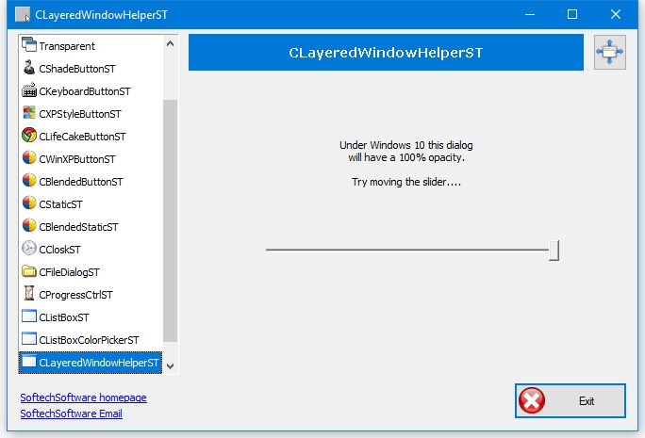Click the CWinXPButtonST colored ball icon

pyautogui.click(x=29, y=158)
